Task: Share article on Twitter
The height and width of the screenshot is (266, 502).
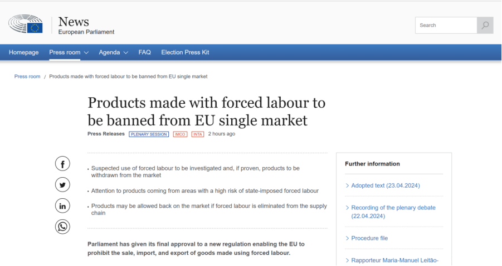Action: coord(62,185)
